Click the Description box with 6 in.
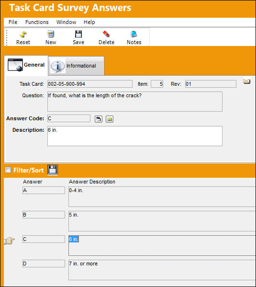 (x=135, y=136)
